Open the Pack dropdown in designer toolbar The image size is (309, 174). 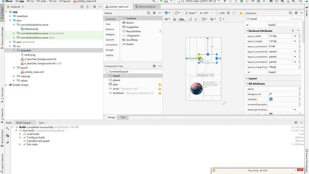204,19
